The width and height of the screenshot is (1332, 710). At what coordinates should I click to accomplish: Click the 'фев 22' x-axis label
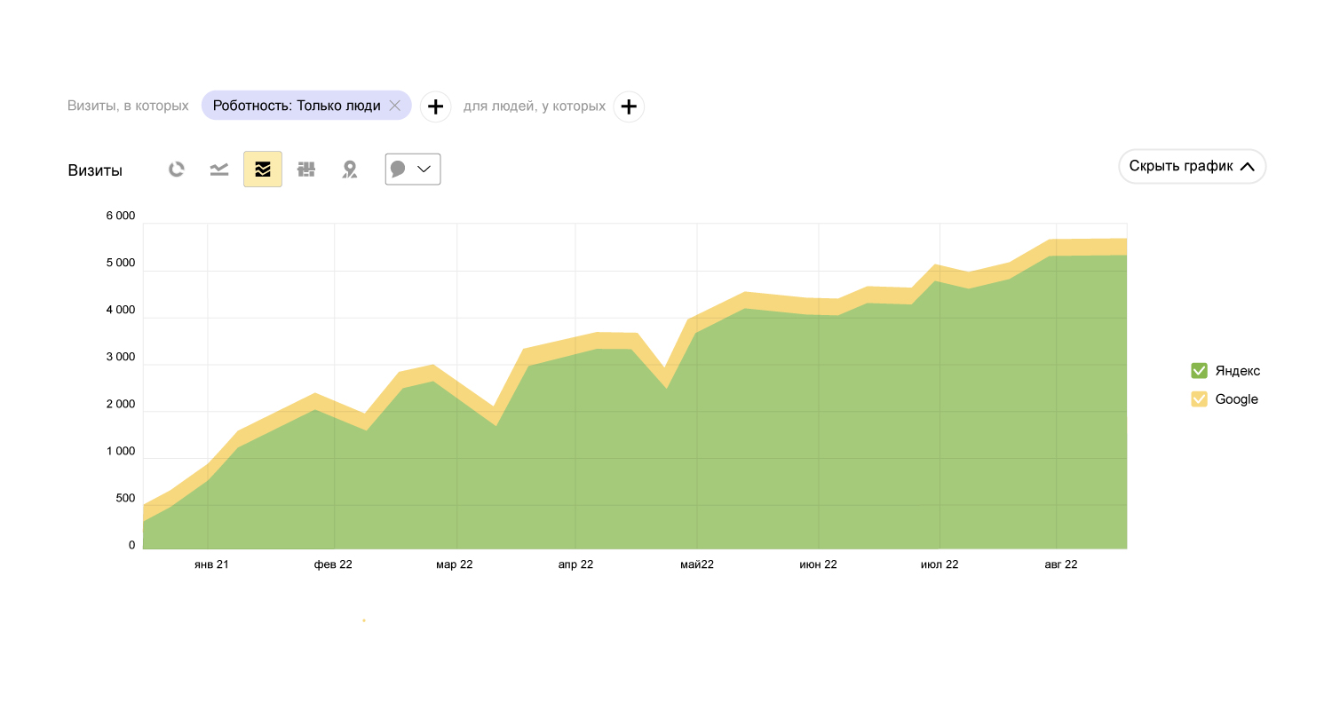click(333, 564)
